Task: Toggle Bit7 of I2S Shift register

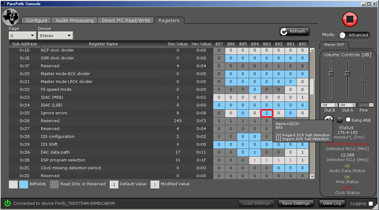Action: (219, 145)
